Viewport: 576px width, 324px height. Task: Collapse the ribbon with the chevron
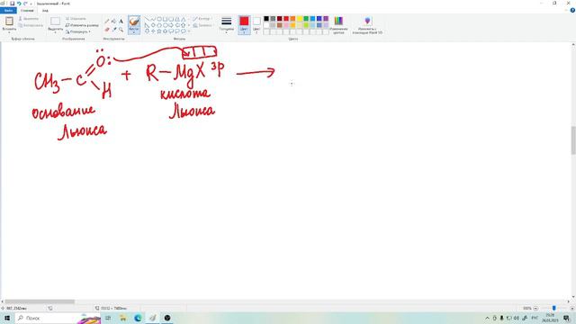[566, 10]
